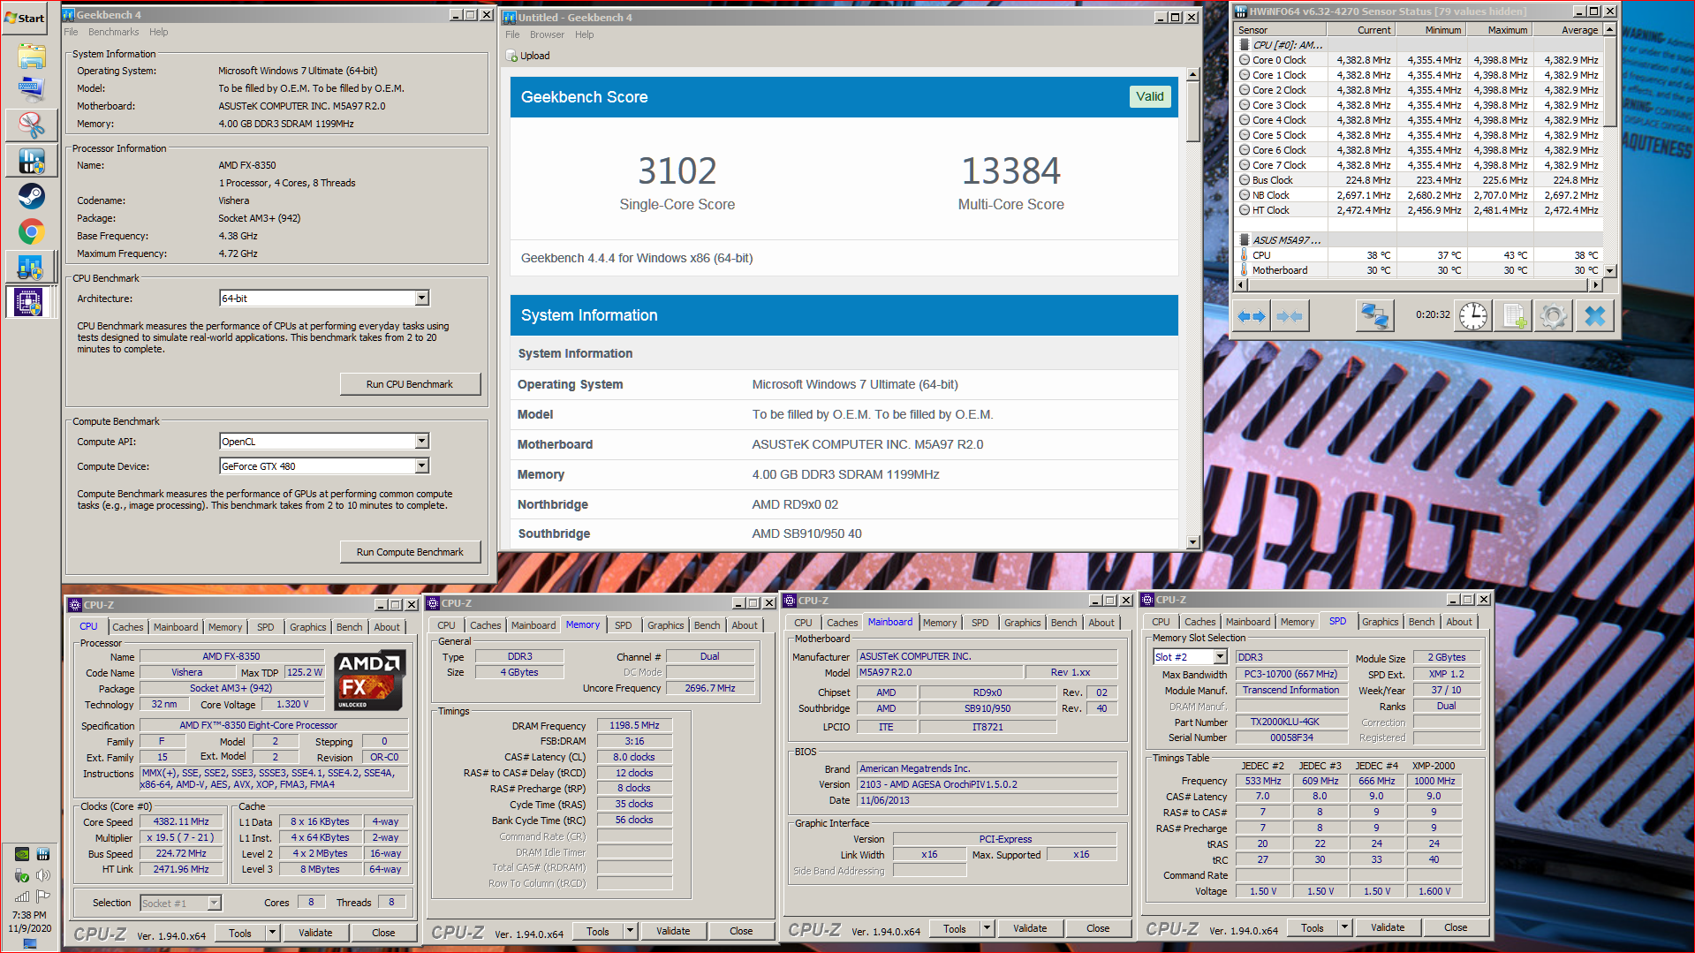This screenshot has width=1695, height=953.
Task: Click Geekbench results vertical scrollbar thumb
Action: pyautogui.click(x=1192, y=112)
